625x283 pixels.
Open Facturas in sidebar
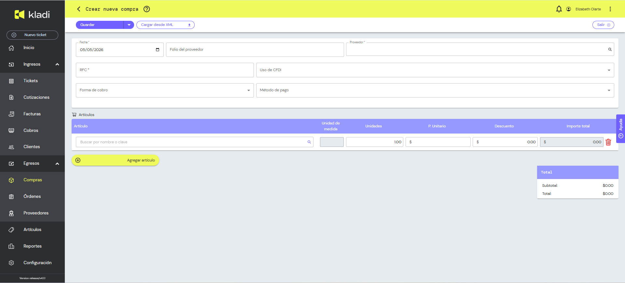[32, 114]
